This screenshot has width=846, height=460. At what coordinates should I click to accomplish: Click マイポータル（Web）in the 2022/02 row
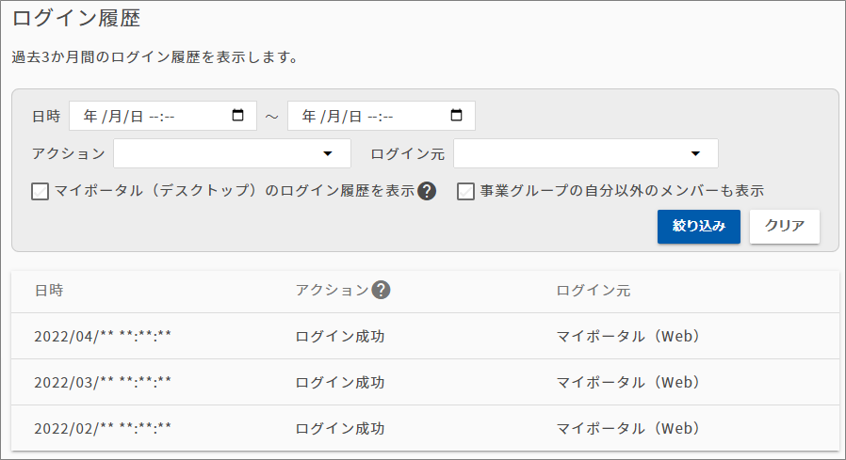[629, 427]
